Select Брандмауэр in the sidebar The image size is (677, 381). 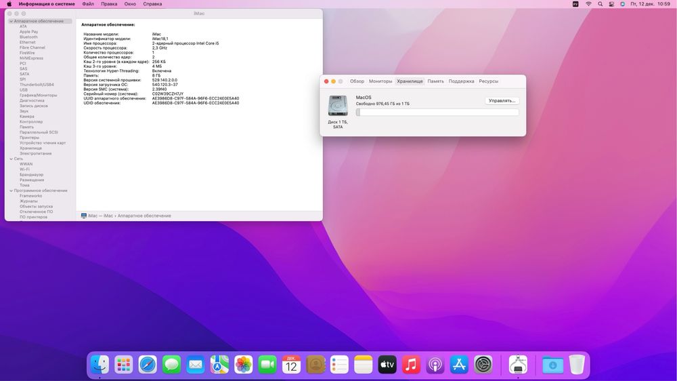pyautogui.click(x=32, y=175)
